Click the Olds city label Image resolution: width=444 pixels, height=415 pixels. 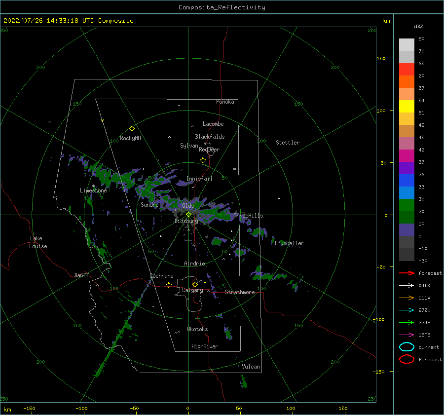pyautogui.click(x=188, y=205)
